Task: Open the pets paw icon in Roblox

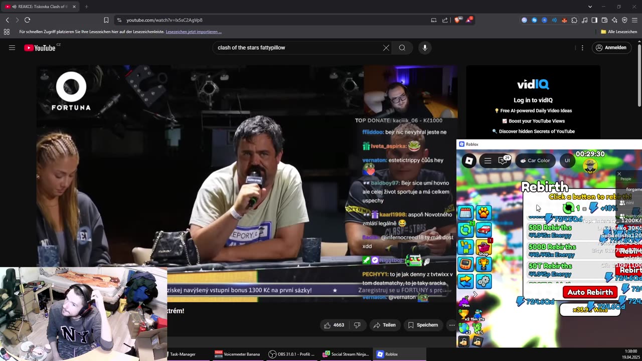Action: pos(484,213)
